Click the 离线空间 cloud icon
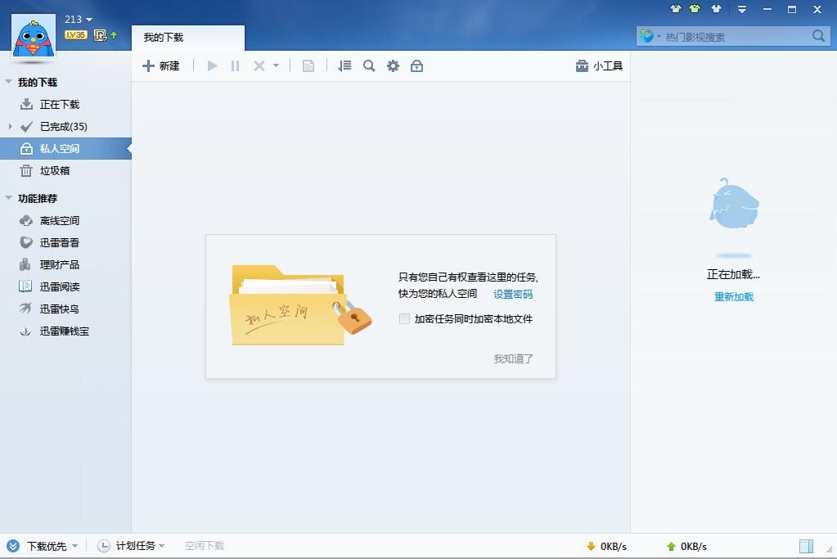The height and width of the screenshot is (559, 837). coord(26,220)
